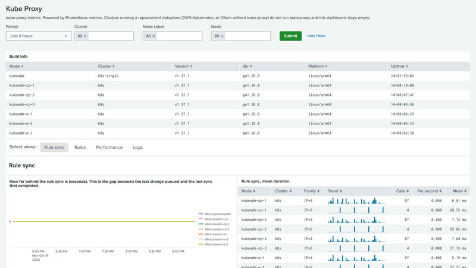Viewport: 476px width, 268px height.
Task: Switch to the Rules view tab
Action: click(80, 147)
